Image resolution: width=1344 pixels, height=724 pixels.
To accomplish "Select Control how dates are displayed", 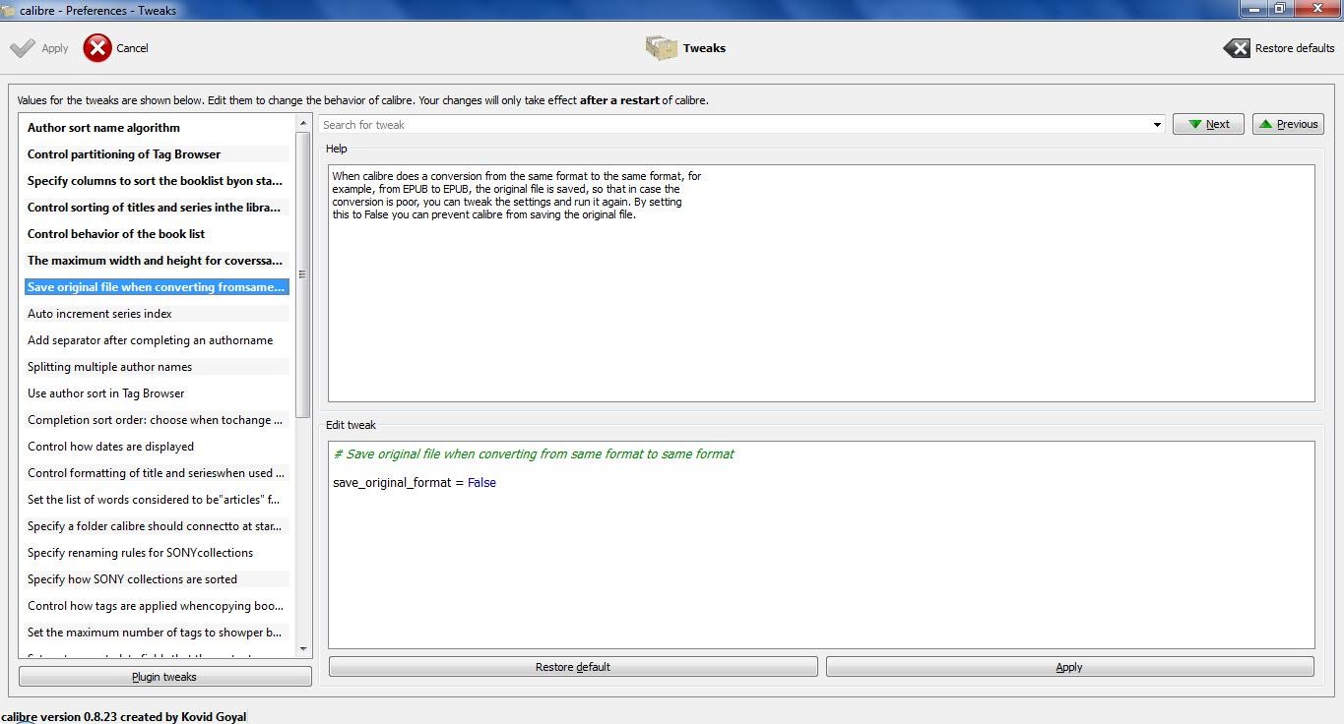I will (158, 447).
